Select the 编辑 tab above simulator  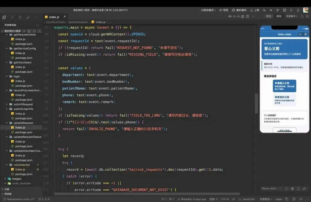pyautogui.click(x=279, y=16)
